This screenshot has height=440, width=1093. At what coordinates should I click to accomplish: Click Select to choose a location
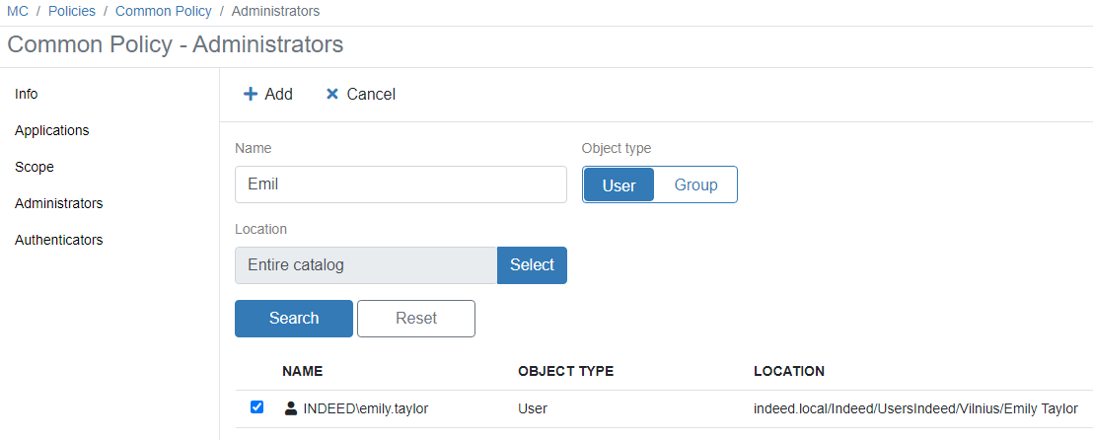tap(532, 264)
